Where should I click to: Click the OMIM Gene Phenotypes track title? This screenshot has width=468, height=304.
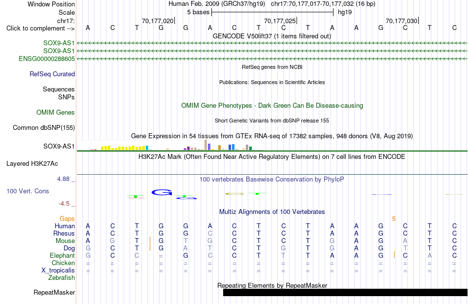pyautogui.click(x=272, y=105)
